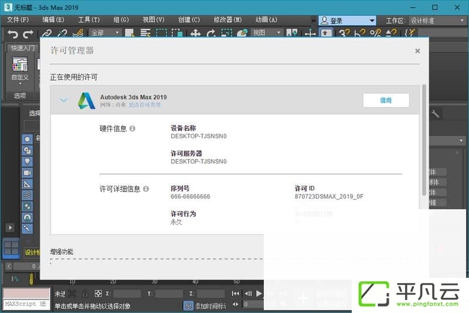Toggle Geometry display filter in scene explorer

click(x=27, y=139)
